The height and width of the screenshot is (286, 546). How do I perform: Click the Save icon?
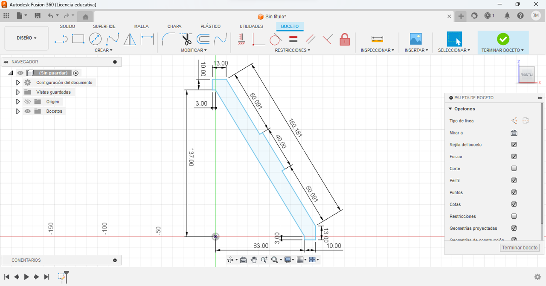point(38,16)
